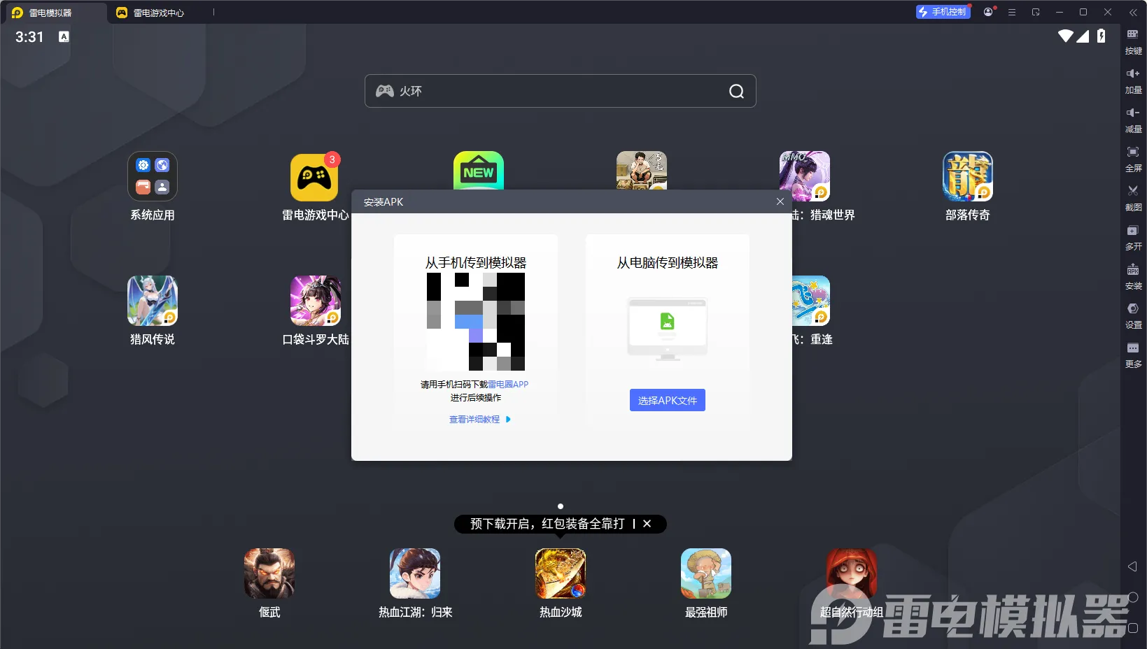
Task: Click the search magnifier icon
Action: click(736, 91)
